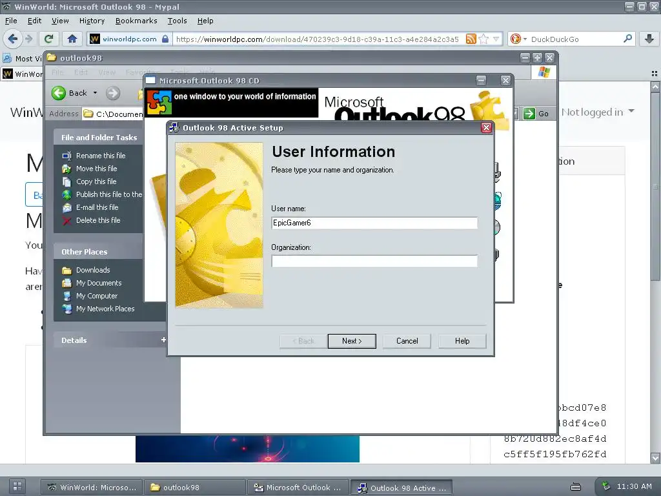
Task: Click the browser forward arrow
Action: point(28,39)
